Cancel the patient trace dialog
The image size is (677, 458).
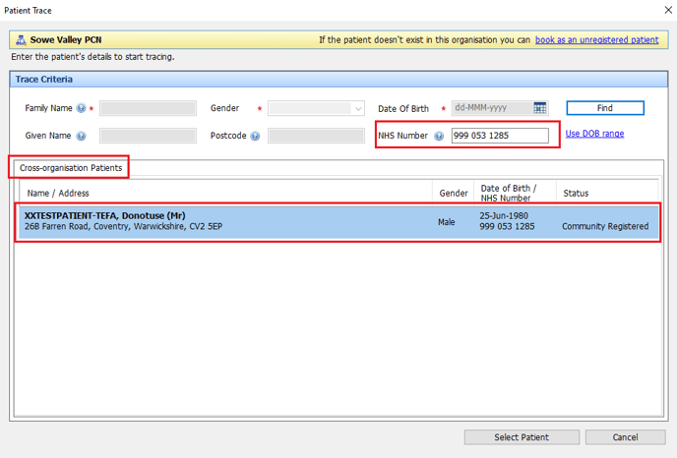tap(625, 437)
